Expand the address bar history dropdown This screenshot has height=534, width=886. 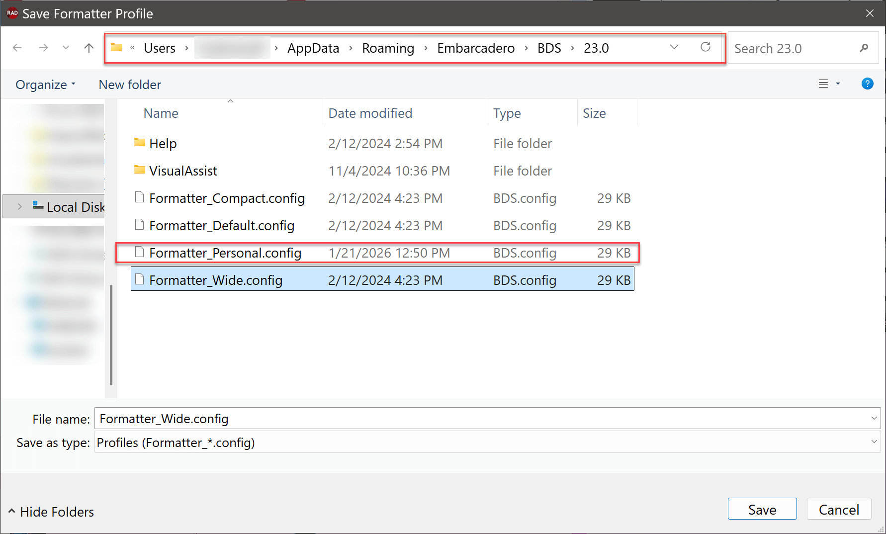(674, 47)
